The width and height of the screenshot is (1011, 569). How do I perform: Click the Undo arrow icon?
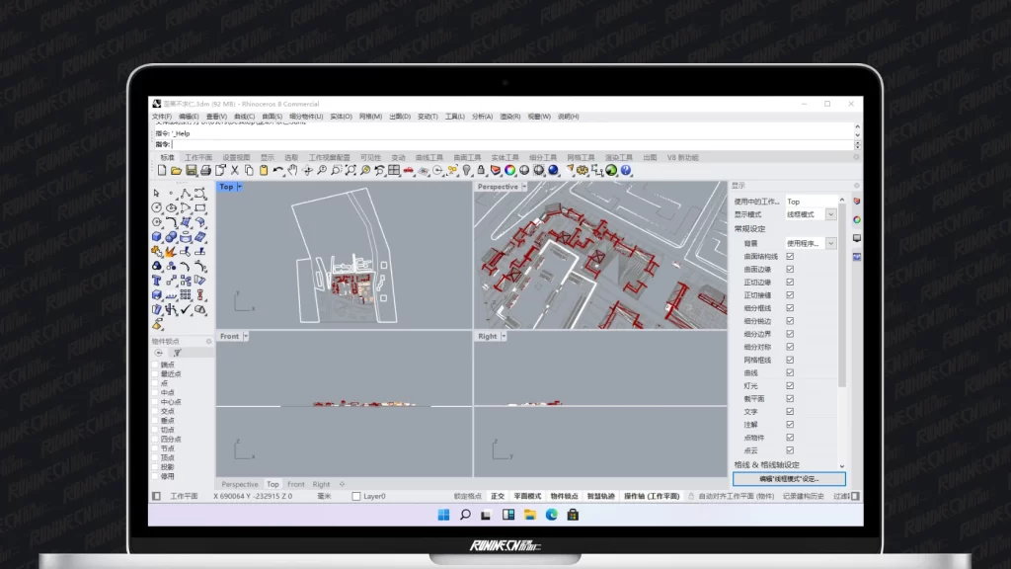(278, 170)
